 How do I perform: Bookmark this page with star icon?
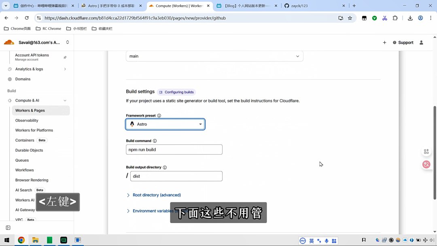(x=350, y=18)
